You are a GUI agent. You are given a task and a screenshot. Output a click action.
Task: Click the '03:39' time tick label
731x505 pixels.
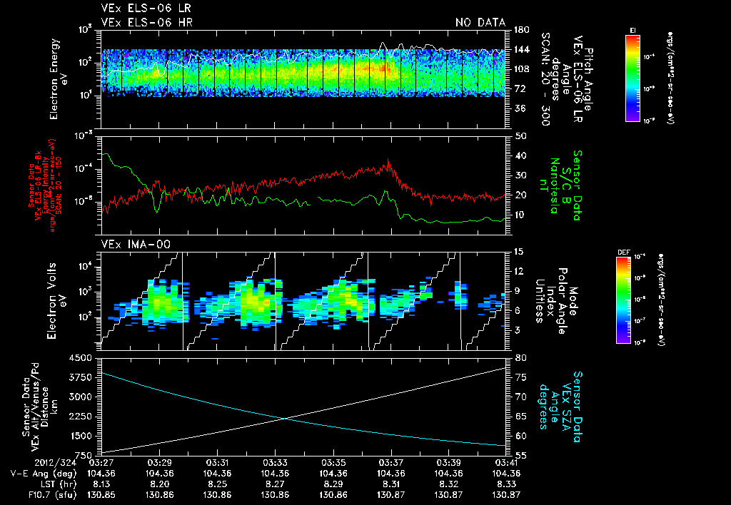coord(448,463)
